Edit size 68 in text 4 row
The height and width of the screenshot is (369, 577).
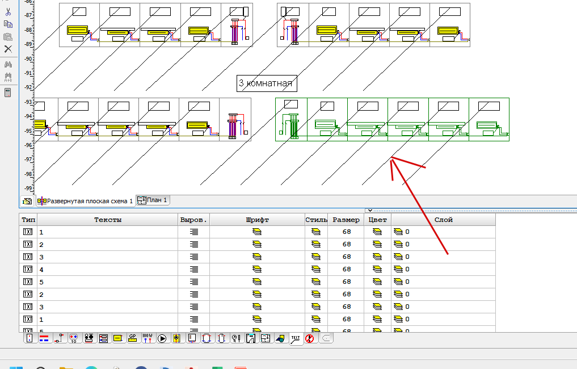[346, 270]
